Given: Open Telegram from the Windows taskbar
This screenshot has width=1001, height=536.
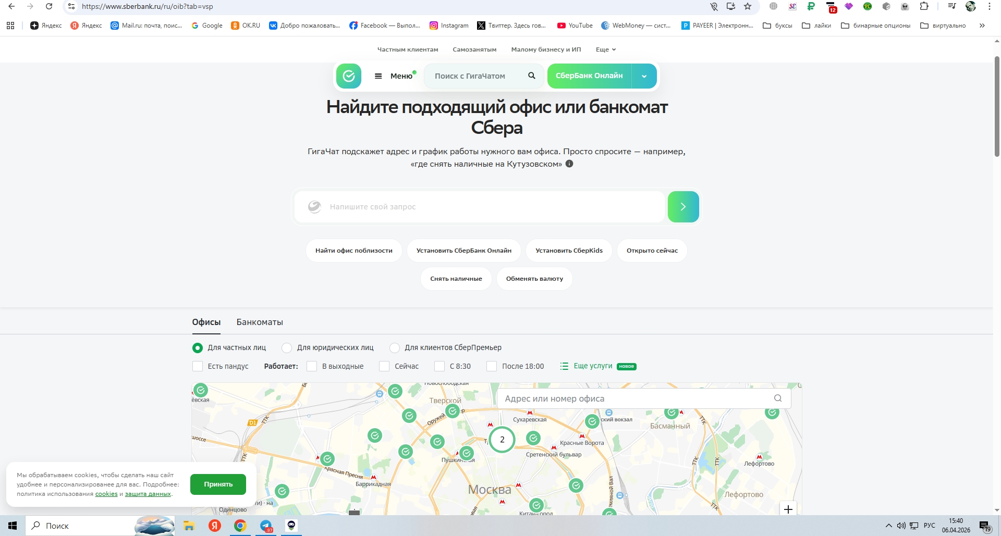Looking at the screenshot, I should [x=266, y=526].
